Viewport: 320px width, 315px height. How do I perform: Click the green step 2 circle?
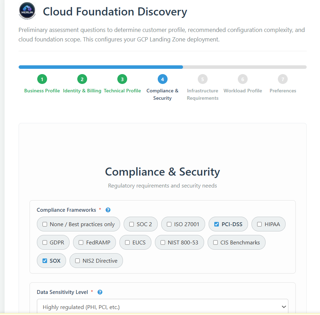pyautogui.click(x=82, y=79)
